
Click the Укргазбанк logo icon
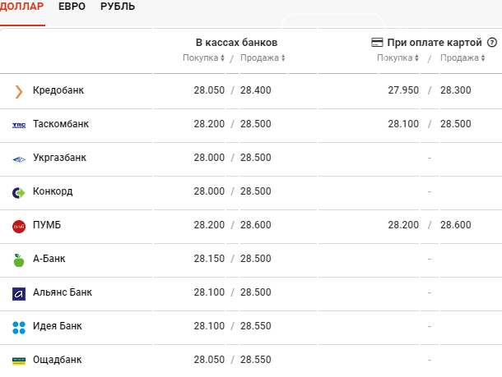[19, 158]
